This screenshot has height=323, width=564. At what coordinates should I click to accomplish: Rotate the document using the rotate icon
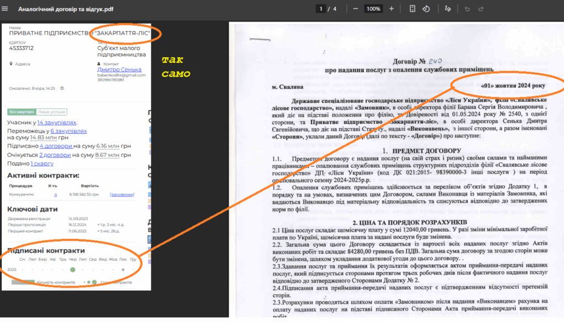click(x=426, y=9)
